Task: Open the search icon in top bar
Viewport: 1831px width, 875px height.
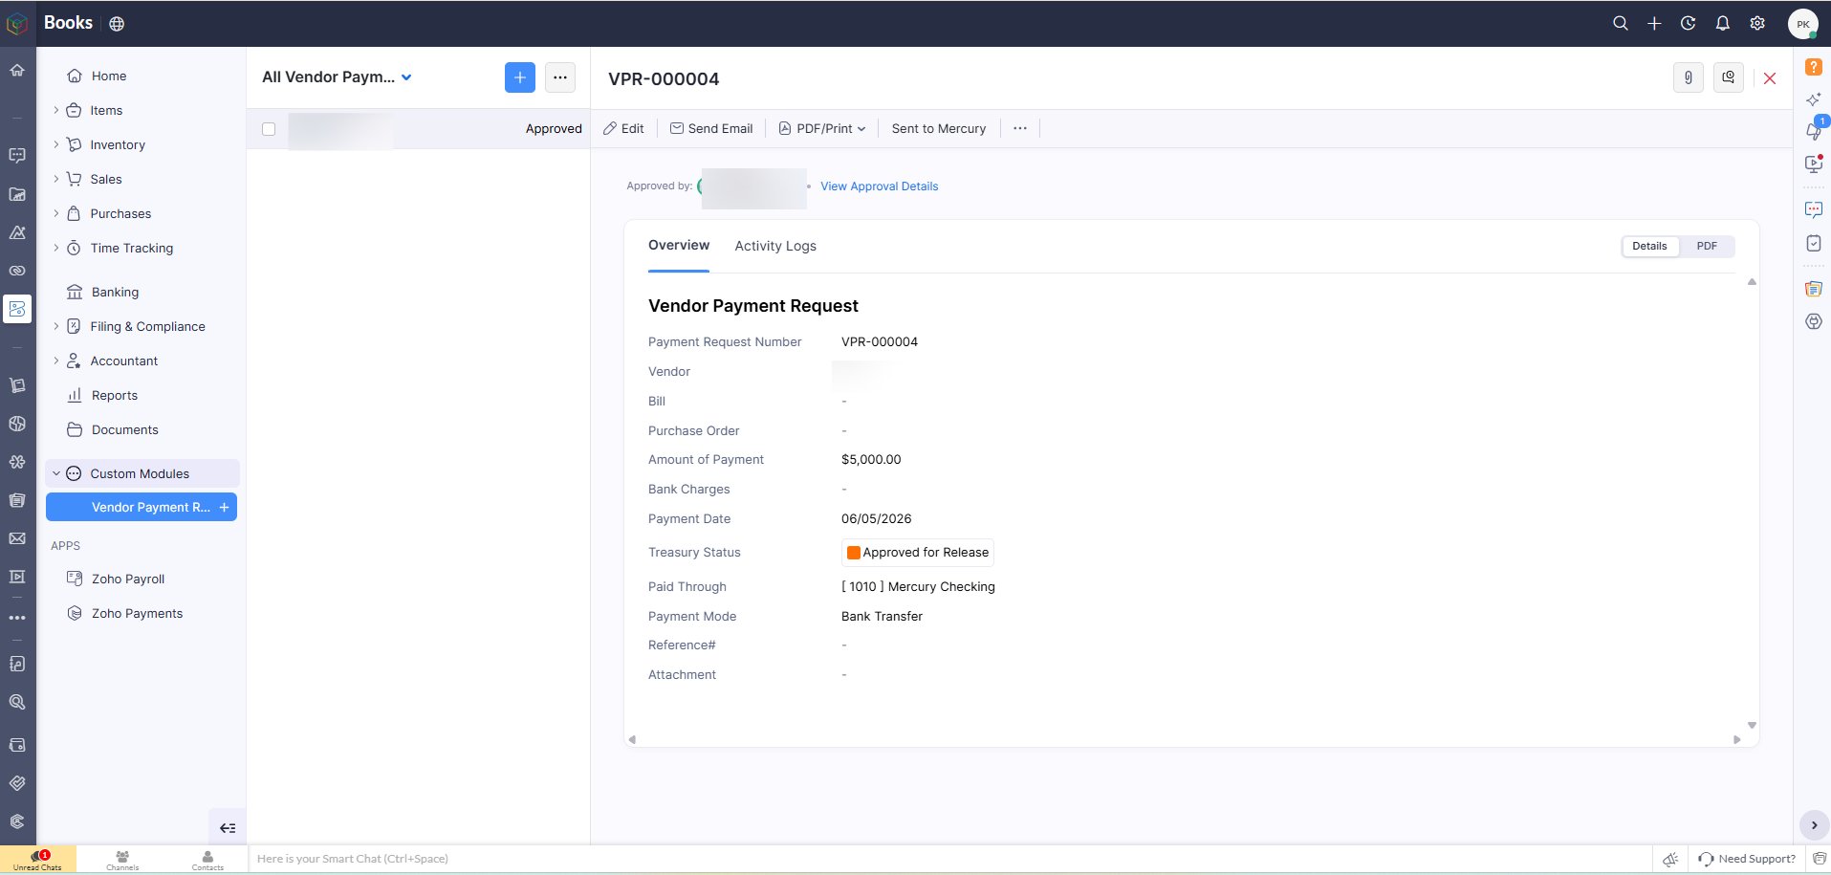Action: tap(1620, 23)
